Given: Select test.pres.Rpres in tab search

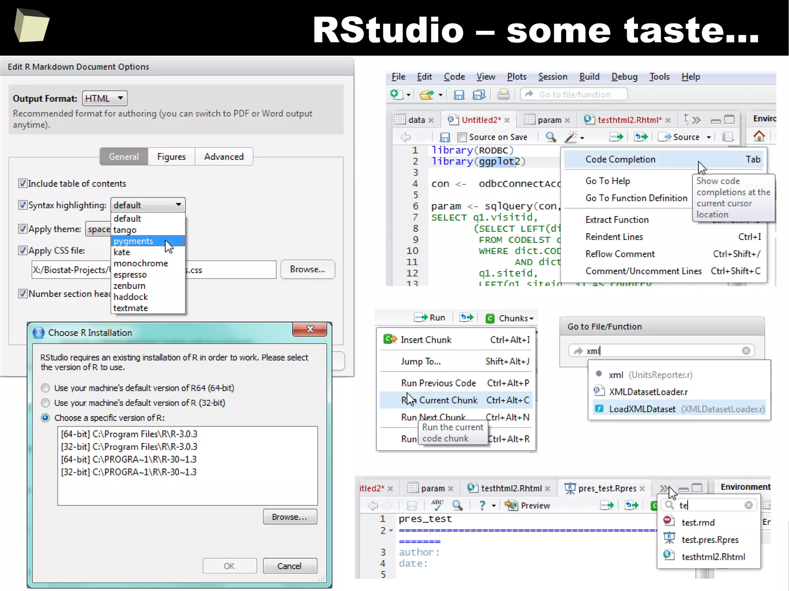Looking at the screenshot, I should pyautogui.click(x=709, y=539).
